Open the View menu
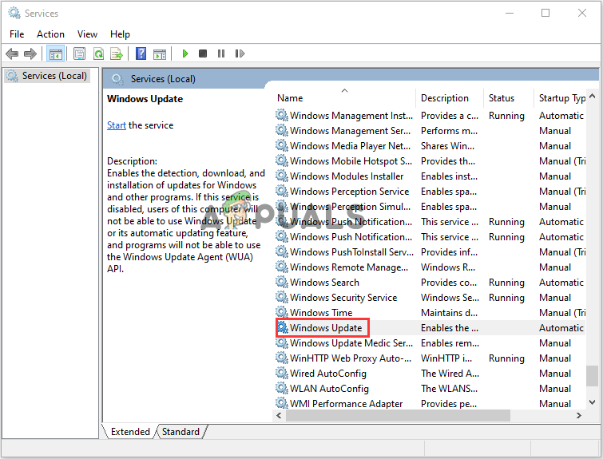Image resolution: width=603 pixels, height=459 pixels. pyautogui.click(x=87, y=34)
